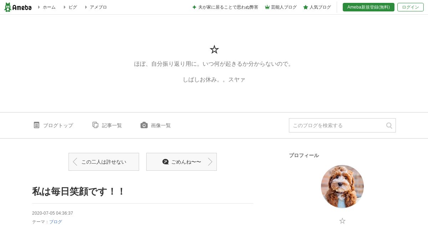The height and width of the screenshot is (225, 428).
Task: Click the dog profile picture
Action: [x=342, y=186]
